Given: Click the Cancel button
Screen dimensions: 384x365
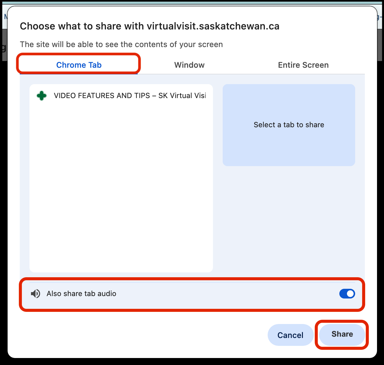Looking at the screenshot, I should pos(290,335).
